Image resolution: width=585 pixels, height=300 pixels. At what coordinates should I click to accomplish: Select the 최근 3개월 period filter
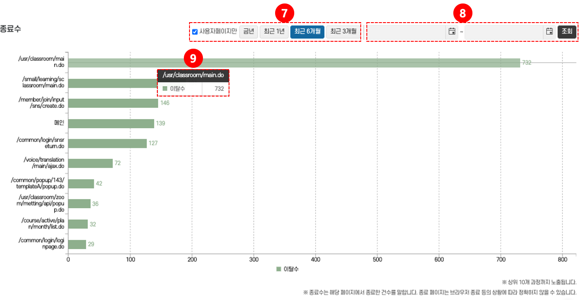[x=343, y=32]
